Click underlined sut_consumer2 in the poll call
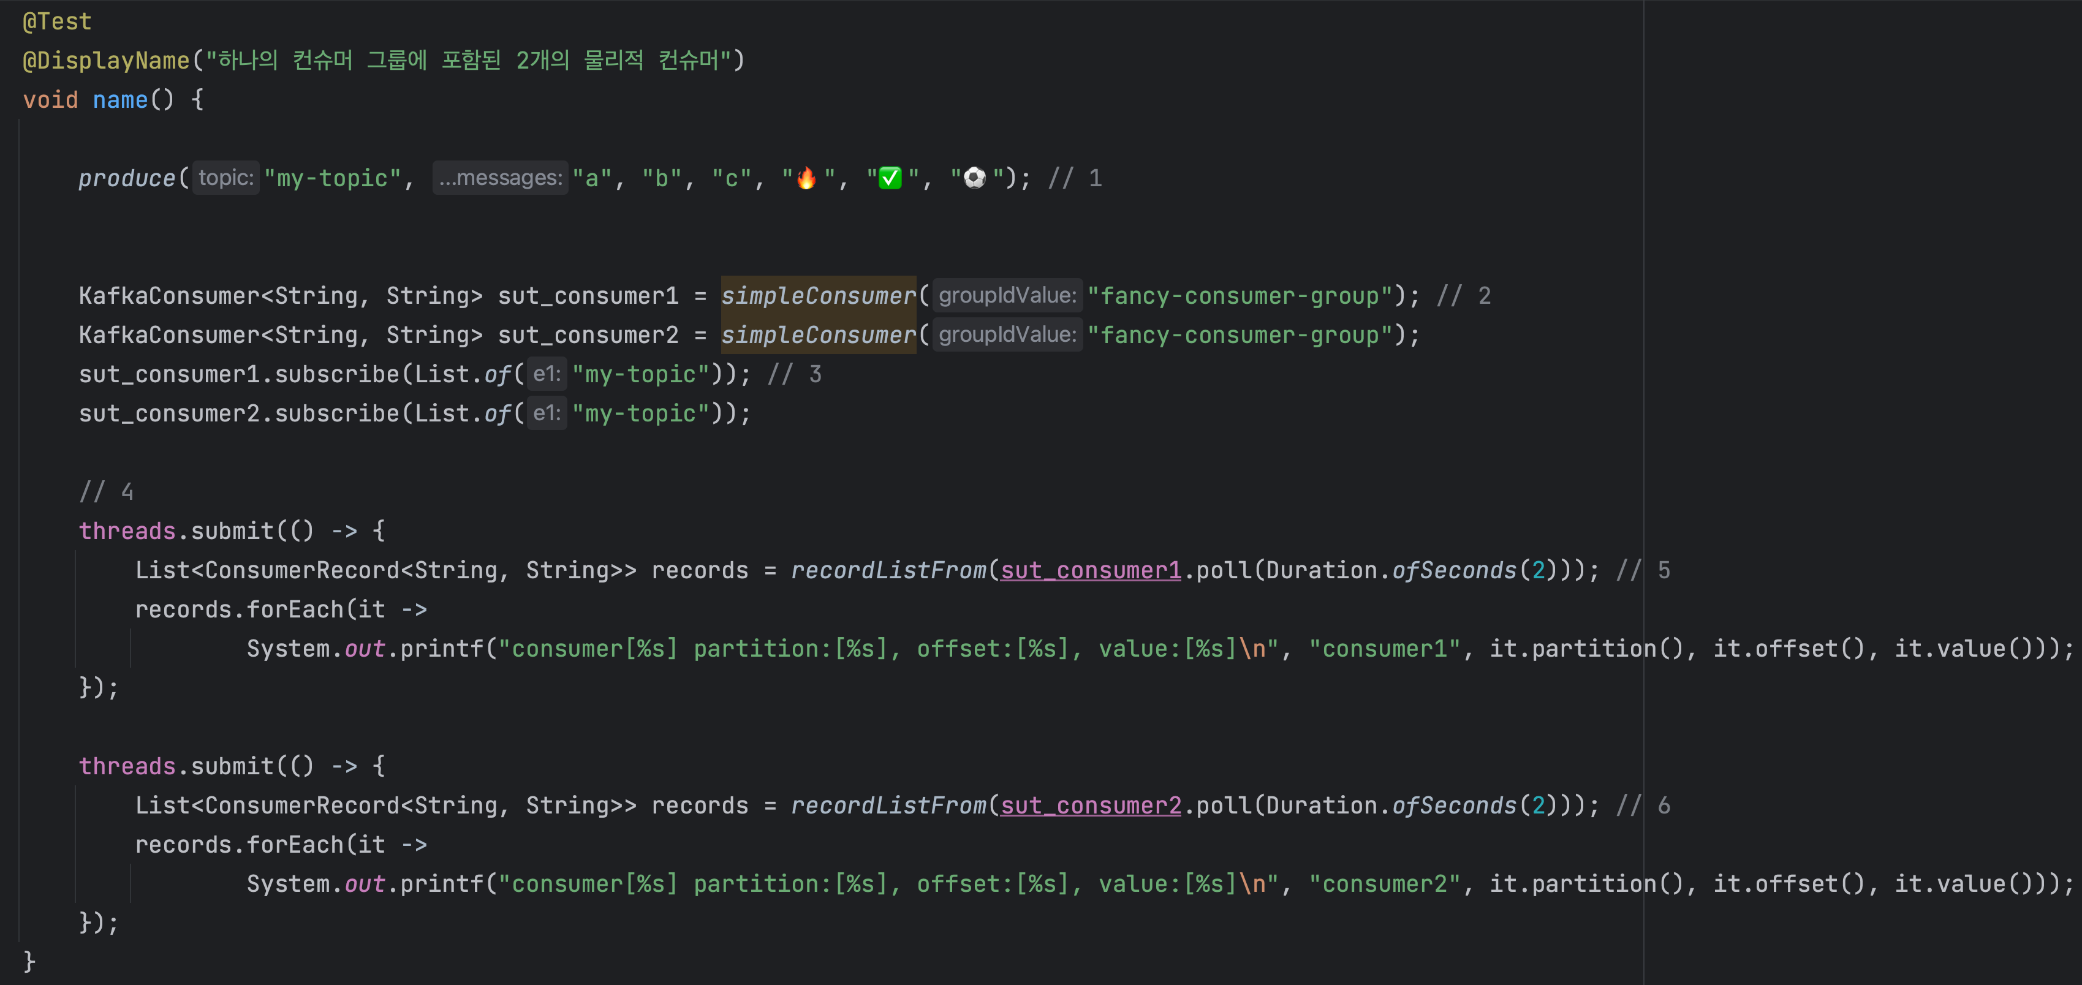 pyautogui.click(x=1090, y=806)
